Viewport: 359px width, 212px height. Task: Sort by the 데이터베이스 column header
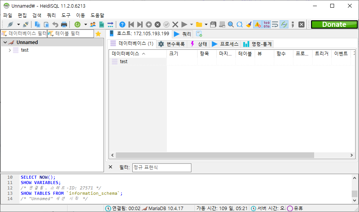click(x=138, y=54)
